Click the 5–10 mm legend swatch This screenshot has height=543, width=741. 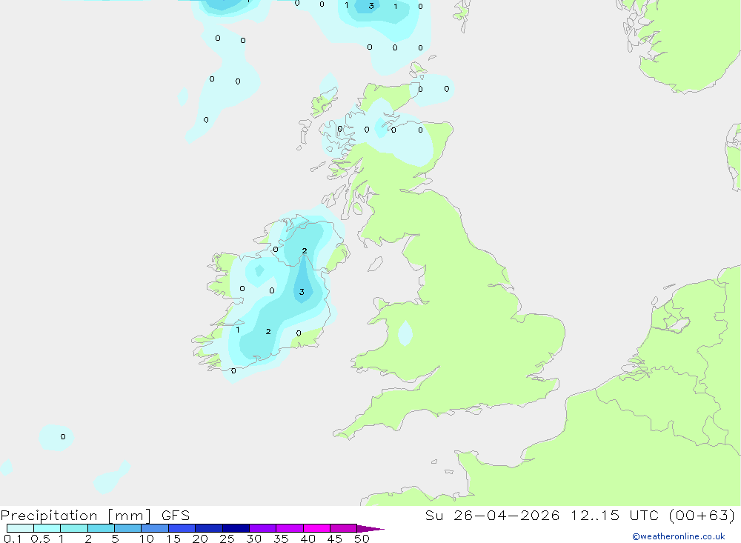pos(127,528)
